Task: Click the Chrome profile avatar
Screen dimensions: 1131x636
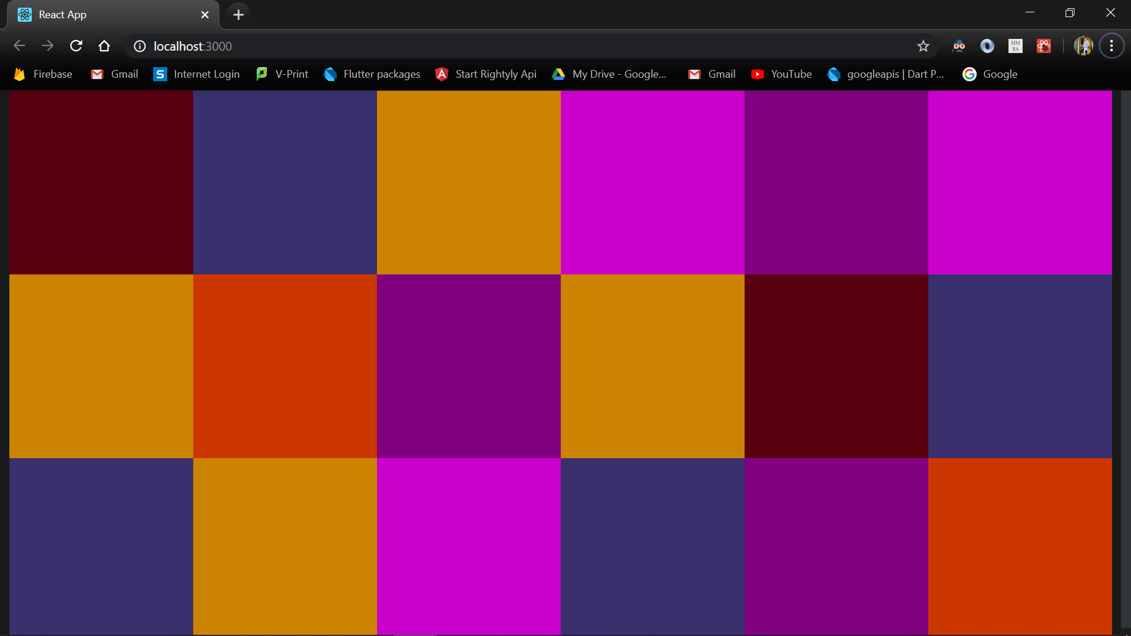Action: coord(1084,46)
